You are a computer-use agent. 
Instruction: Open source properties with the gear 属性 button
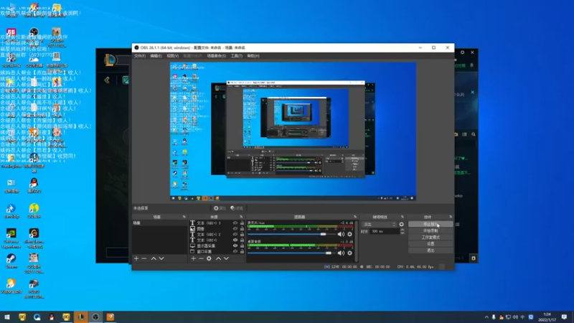[x=220, y=208]
